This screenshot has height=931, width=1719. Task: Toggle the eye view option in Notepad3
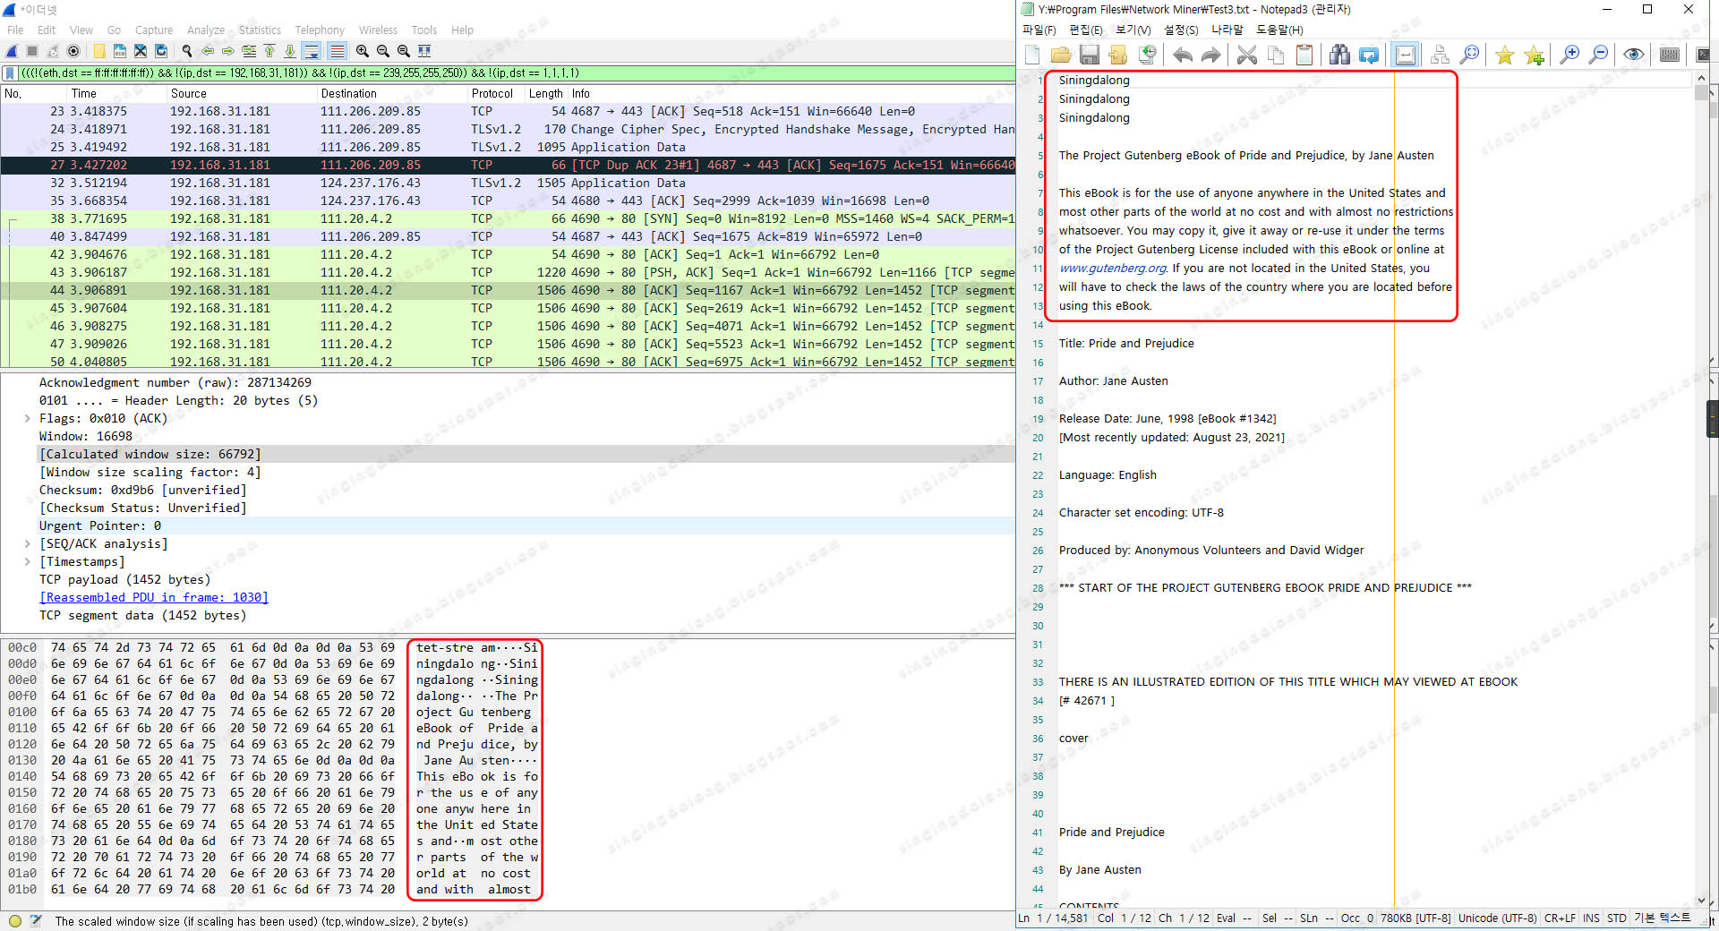pyautogui.click(x=1634, y=55)
